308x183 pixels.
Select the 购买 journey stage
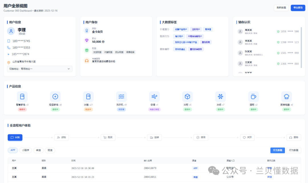(108, 137)
